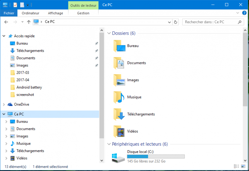Screen dimensions: 249x171
Task: Select the Images folder icon in Dossiers
Action: 119,80
